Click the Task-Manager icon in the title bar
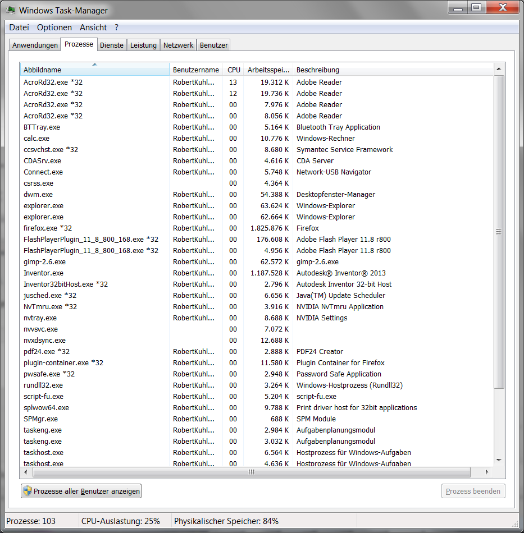Image resolution: width=524 pixels, height=533 pixels. coord(10,10)
